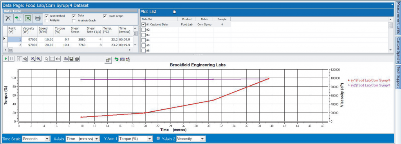Open graph properties icon

pos(108,60)
